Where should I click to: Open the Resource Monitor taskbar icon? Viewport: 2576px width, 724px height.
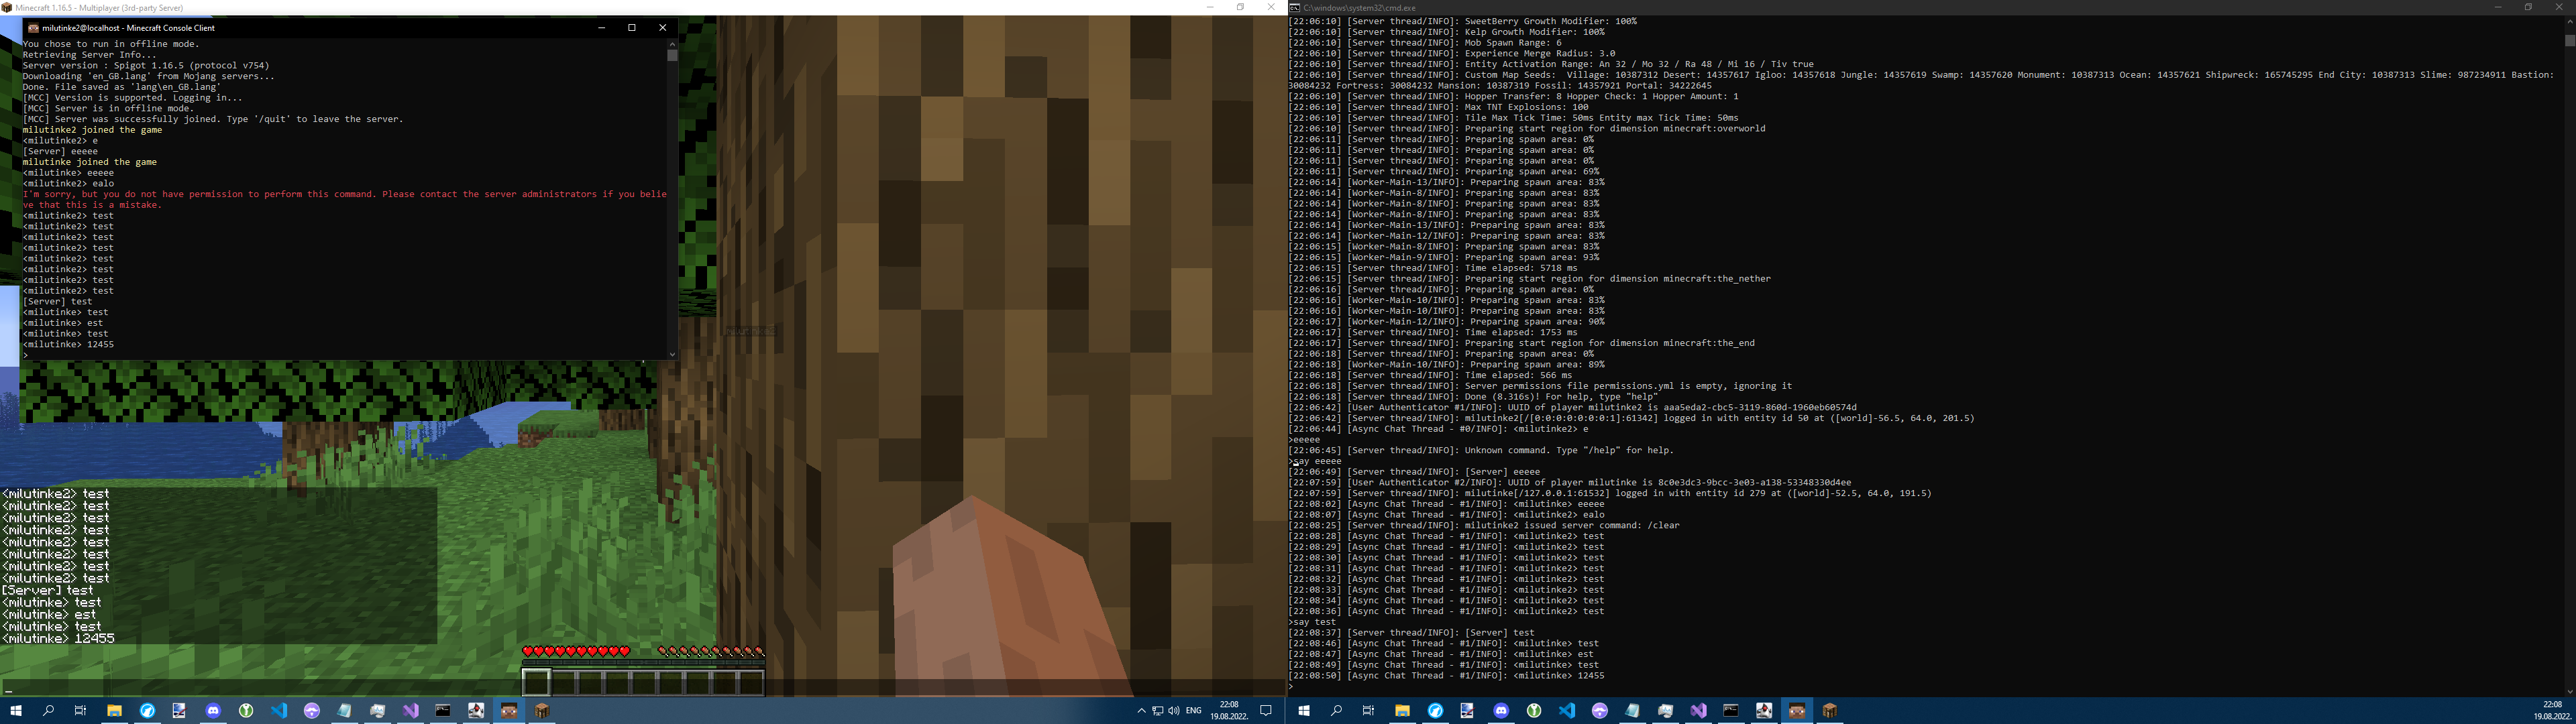click(x=1665, y=711)
